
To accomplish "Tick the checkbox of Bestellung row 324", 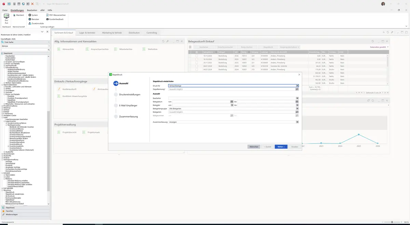I will [196, 56].
